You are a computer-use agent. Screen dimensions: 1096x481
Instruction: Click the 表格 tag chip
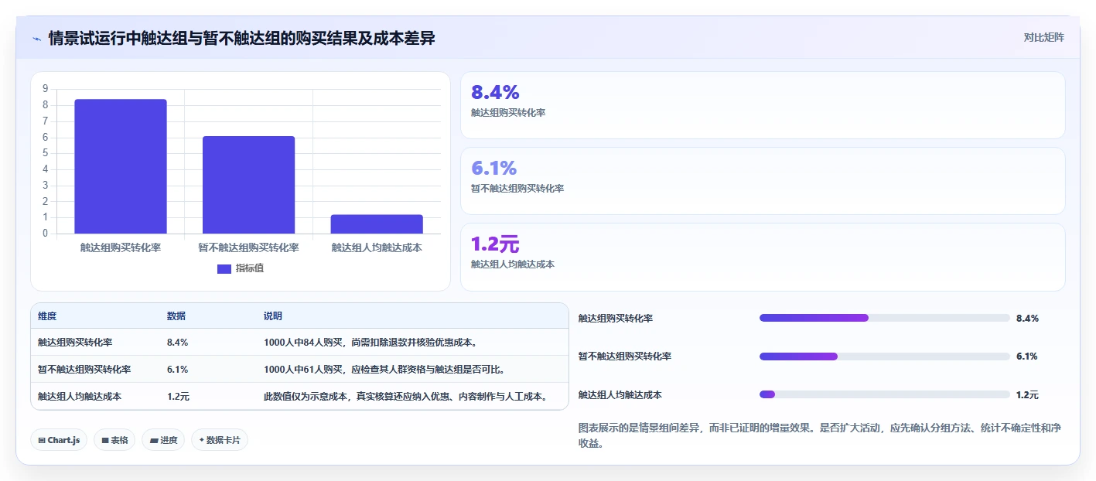114,440
